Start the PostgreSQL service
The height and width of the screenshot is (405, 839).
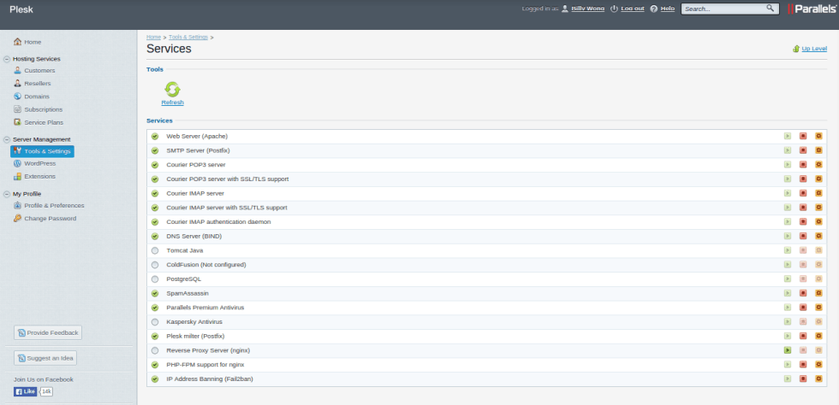tap(788, 279)
